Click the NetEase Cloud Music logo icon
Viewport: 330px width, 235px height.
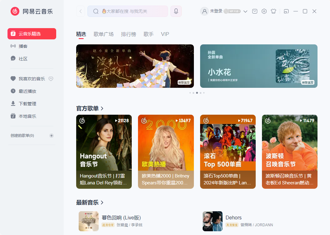pos(15,11)
